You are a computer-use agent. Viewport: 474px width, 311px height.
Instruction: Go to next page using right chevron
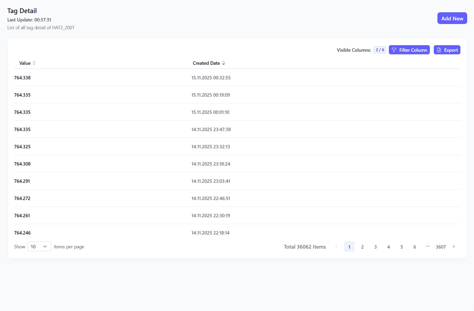(x=454, y=247)
